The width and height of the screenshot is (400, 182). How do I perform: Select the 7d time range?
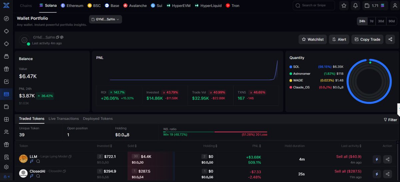[x=371, y=21]
